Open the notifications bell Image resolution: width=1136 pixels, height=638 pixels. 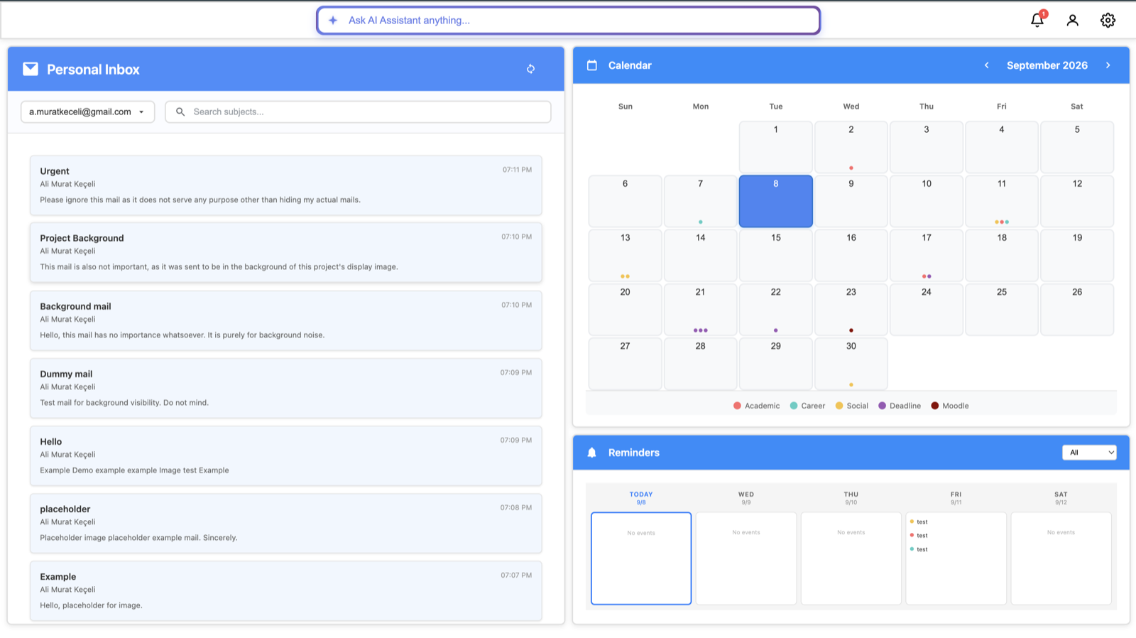(x=1037, y=20)
